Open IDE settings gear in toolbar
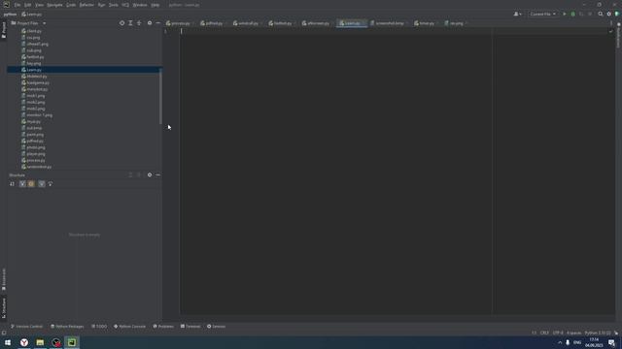The width and height of the screenshot is (622, 349). click(609, 14)
